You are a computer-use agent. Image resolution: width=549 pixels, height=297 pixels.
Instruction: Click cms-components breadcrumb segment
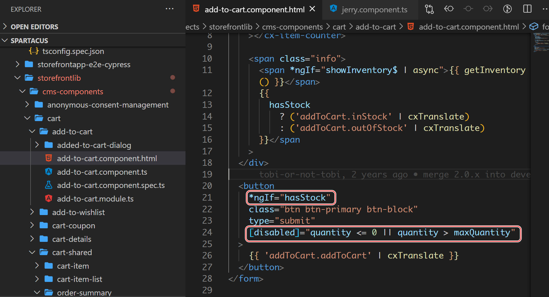[292, 27]
